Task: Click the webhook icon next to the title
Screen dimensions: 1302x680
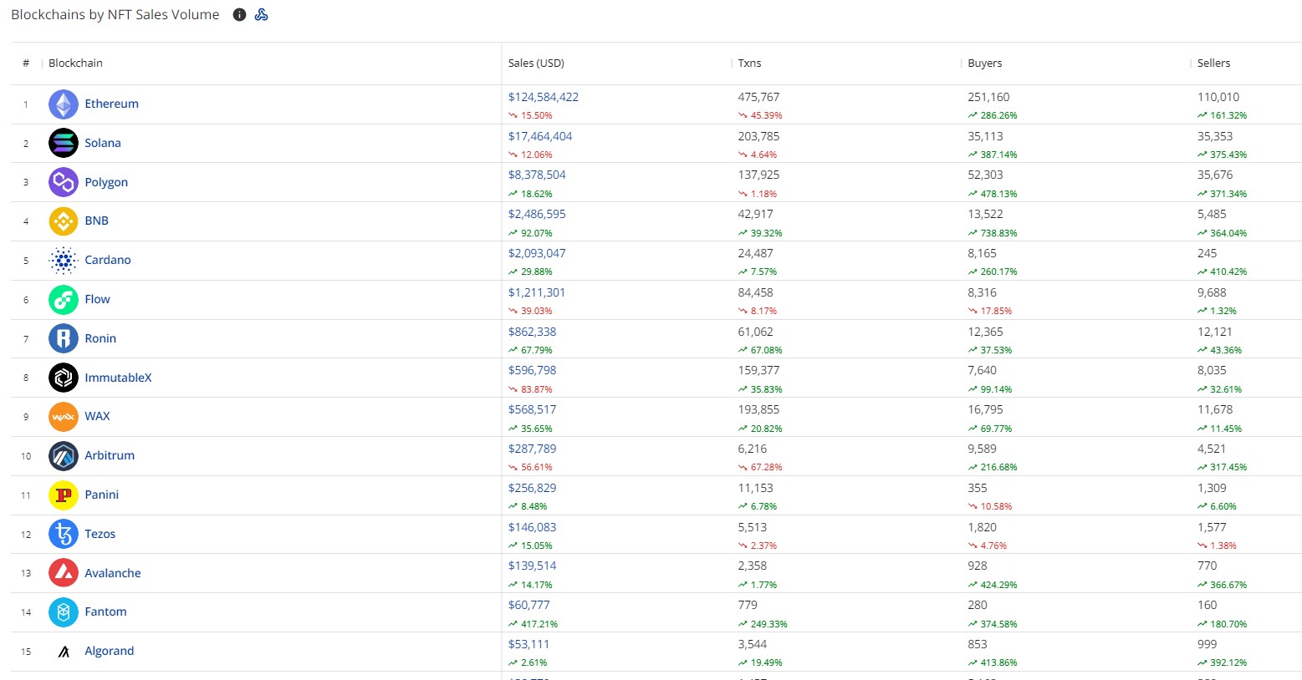Action: [x=261, y=15]
